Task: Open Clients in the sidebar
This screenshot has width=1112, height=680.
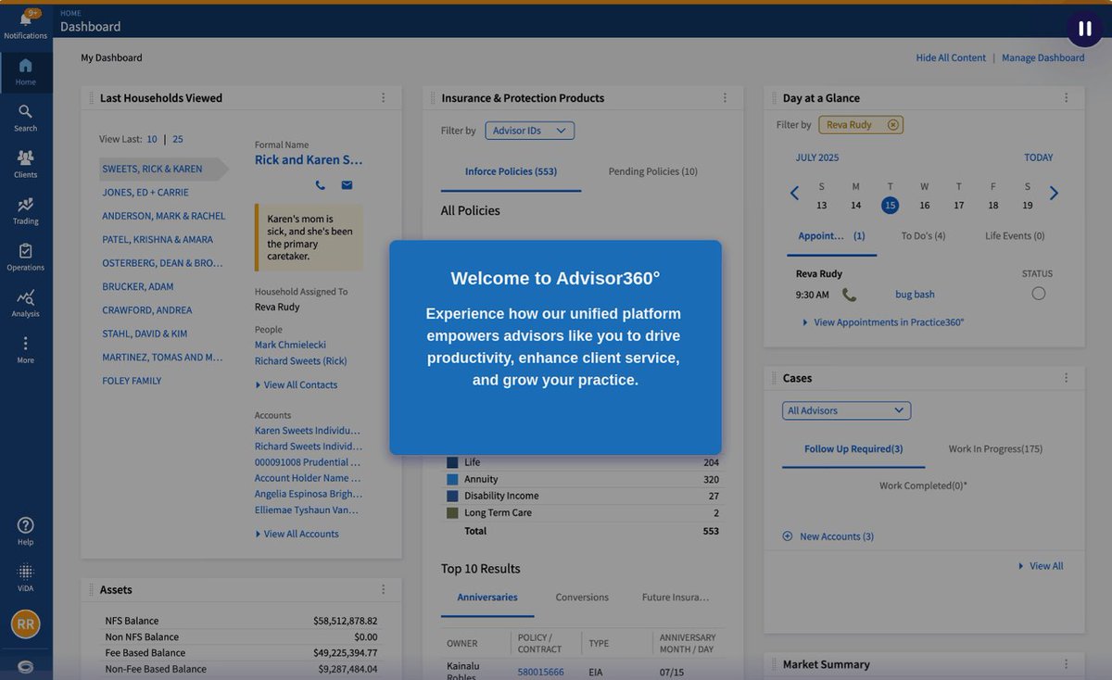Action: tap(25, 164)
